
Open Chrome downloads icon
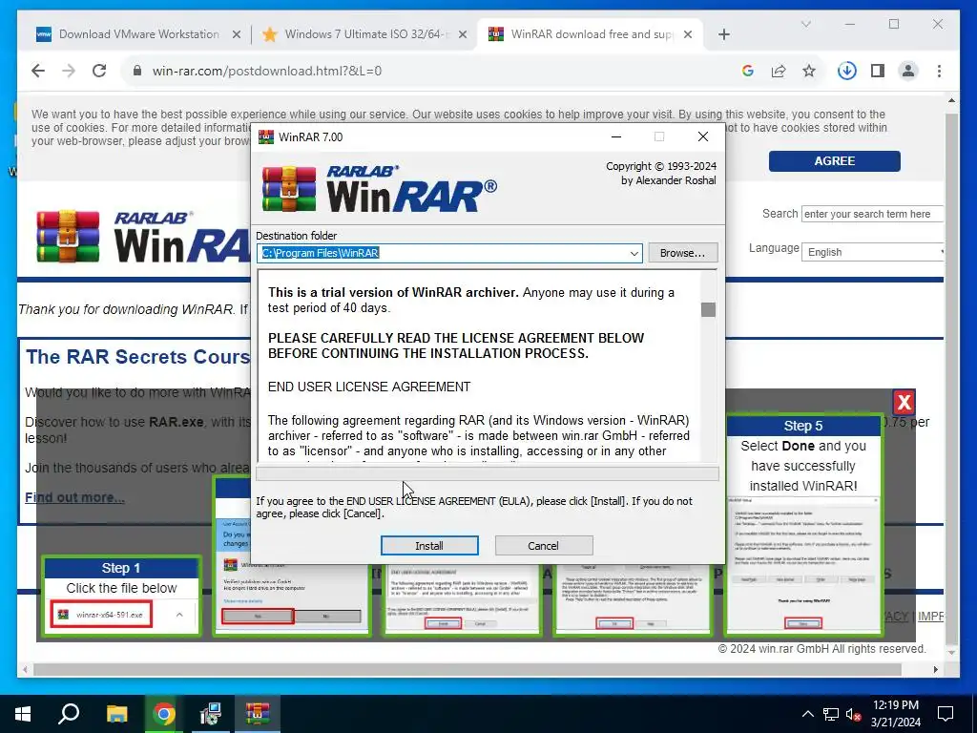pos(847,71)
